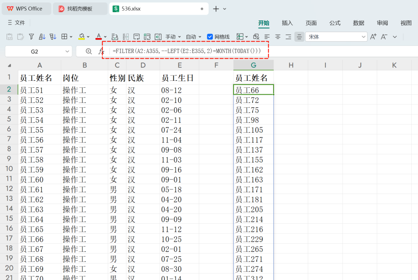This screenshot has height=280, width=418.
Task: Open the freeze panes dropdown arrow
Action: pyautogui.click(x=247, y=37)
